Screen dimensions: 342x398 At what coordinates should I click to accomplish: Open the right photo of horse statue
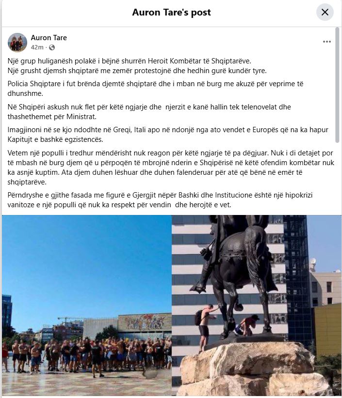[257, 306]
